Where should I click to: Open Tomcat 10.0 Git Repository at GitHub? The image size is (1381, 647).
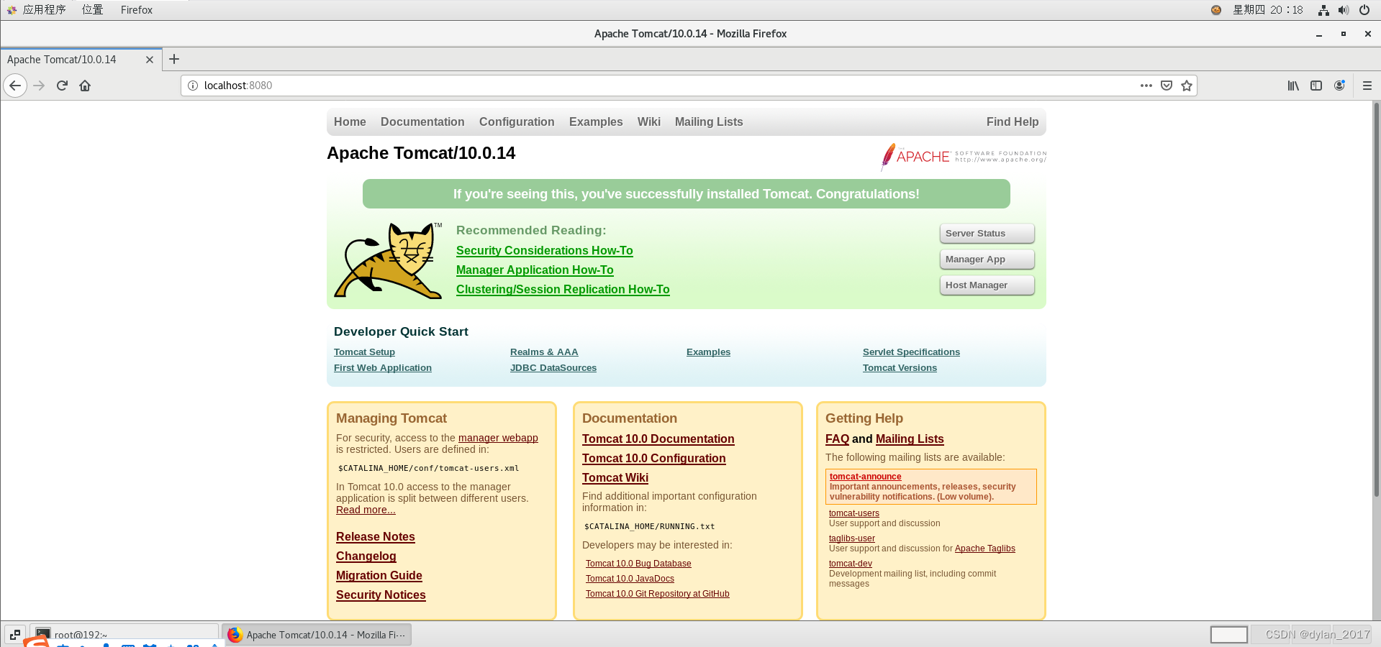point(658,594)
